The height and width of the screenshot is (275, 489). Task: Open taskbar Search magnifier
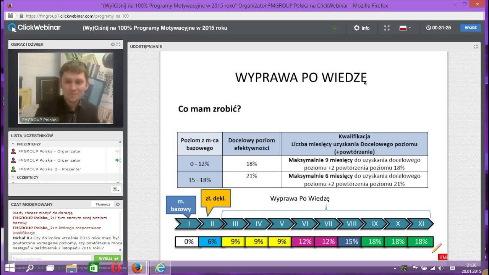(x=29, y=268)
